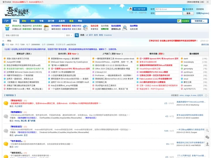Viewport: 211px width, 158px height.
Task: Click the 移动安全区 gray chat bubble icon
Action: pos(6,131)
